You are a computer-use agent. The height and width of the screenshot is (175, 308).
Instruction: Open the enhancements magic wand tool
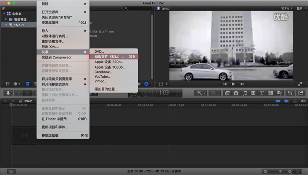tap(199, 93)
